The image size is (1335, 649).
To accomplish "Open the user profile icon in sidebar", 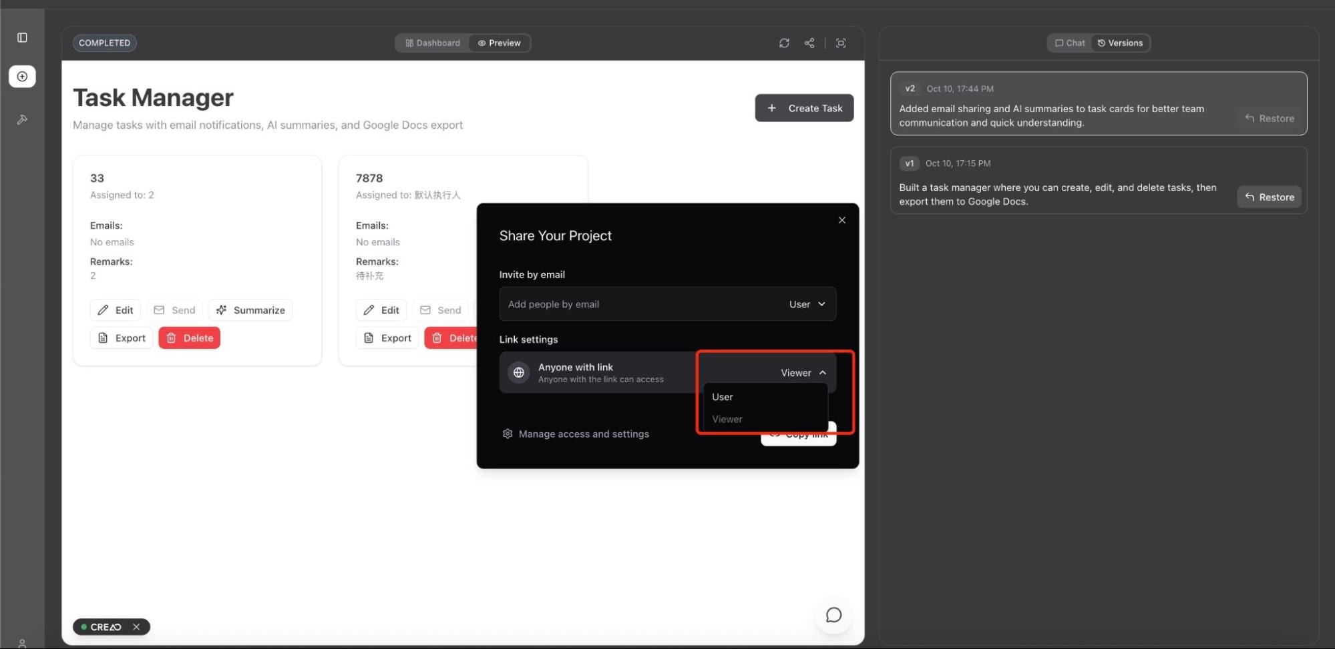I will (22, 643).
